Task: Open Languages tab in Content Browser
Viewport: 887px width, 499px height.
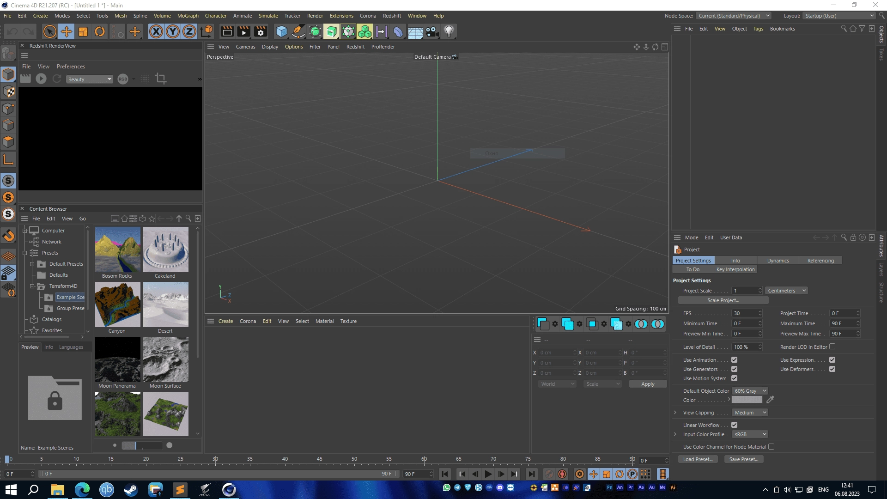Action: click(x=71, y=347)
